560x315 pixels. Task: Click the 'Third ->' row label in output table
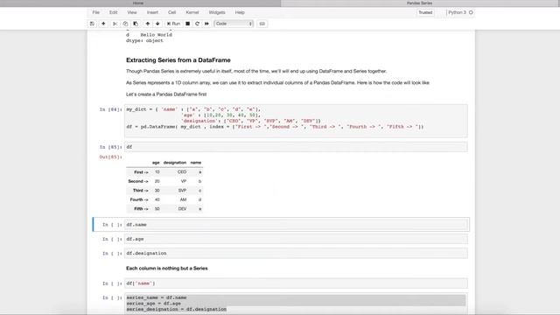coord(140,191)
